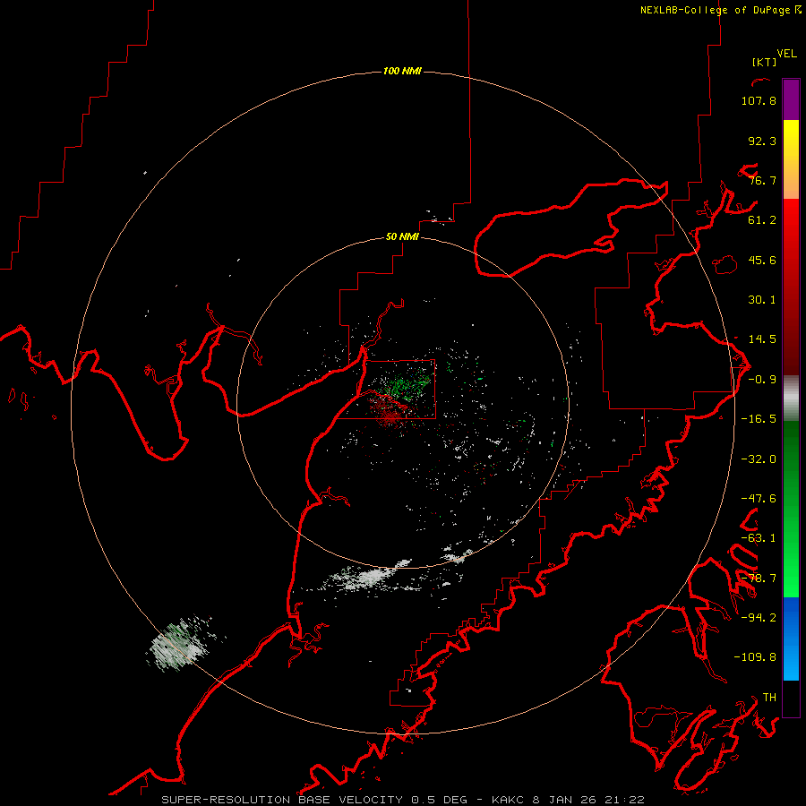806x806 pixels.
Task: Click the gray near-zero segment of color bar
Action: point(791,398)
